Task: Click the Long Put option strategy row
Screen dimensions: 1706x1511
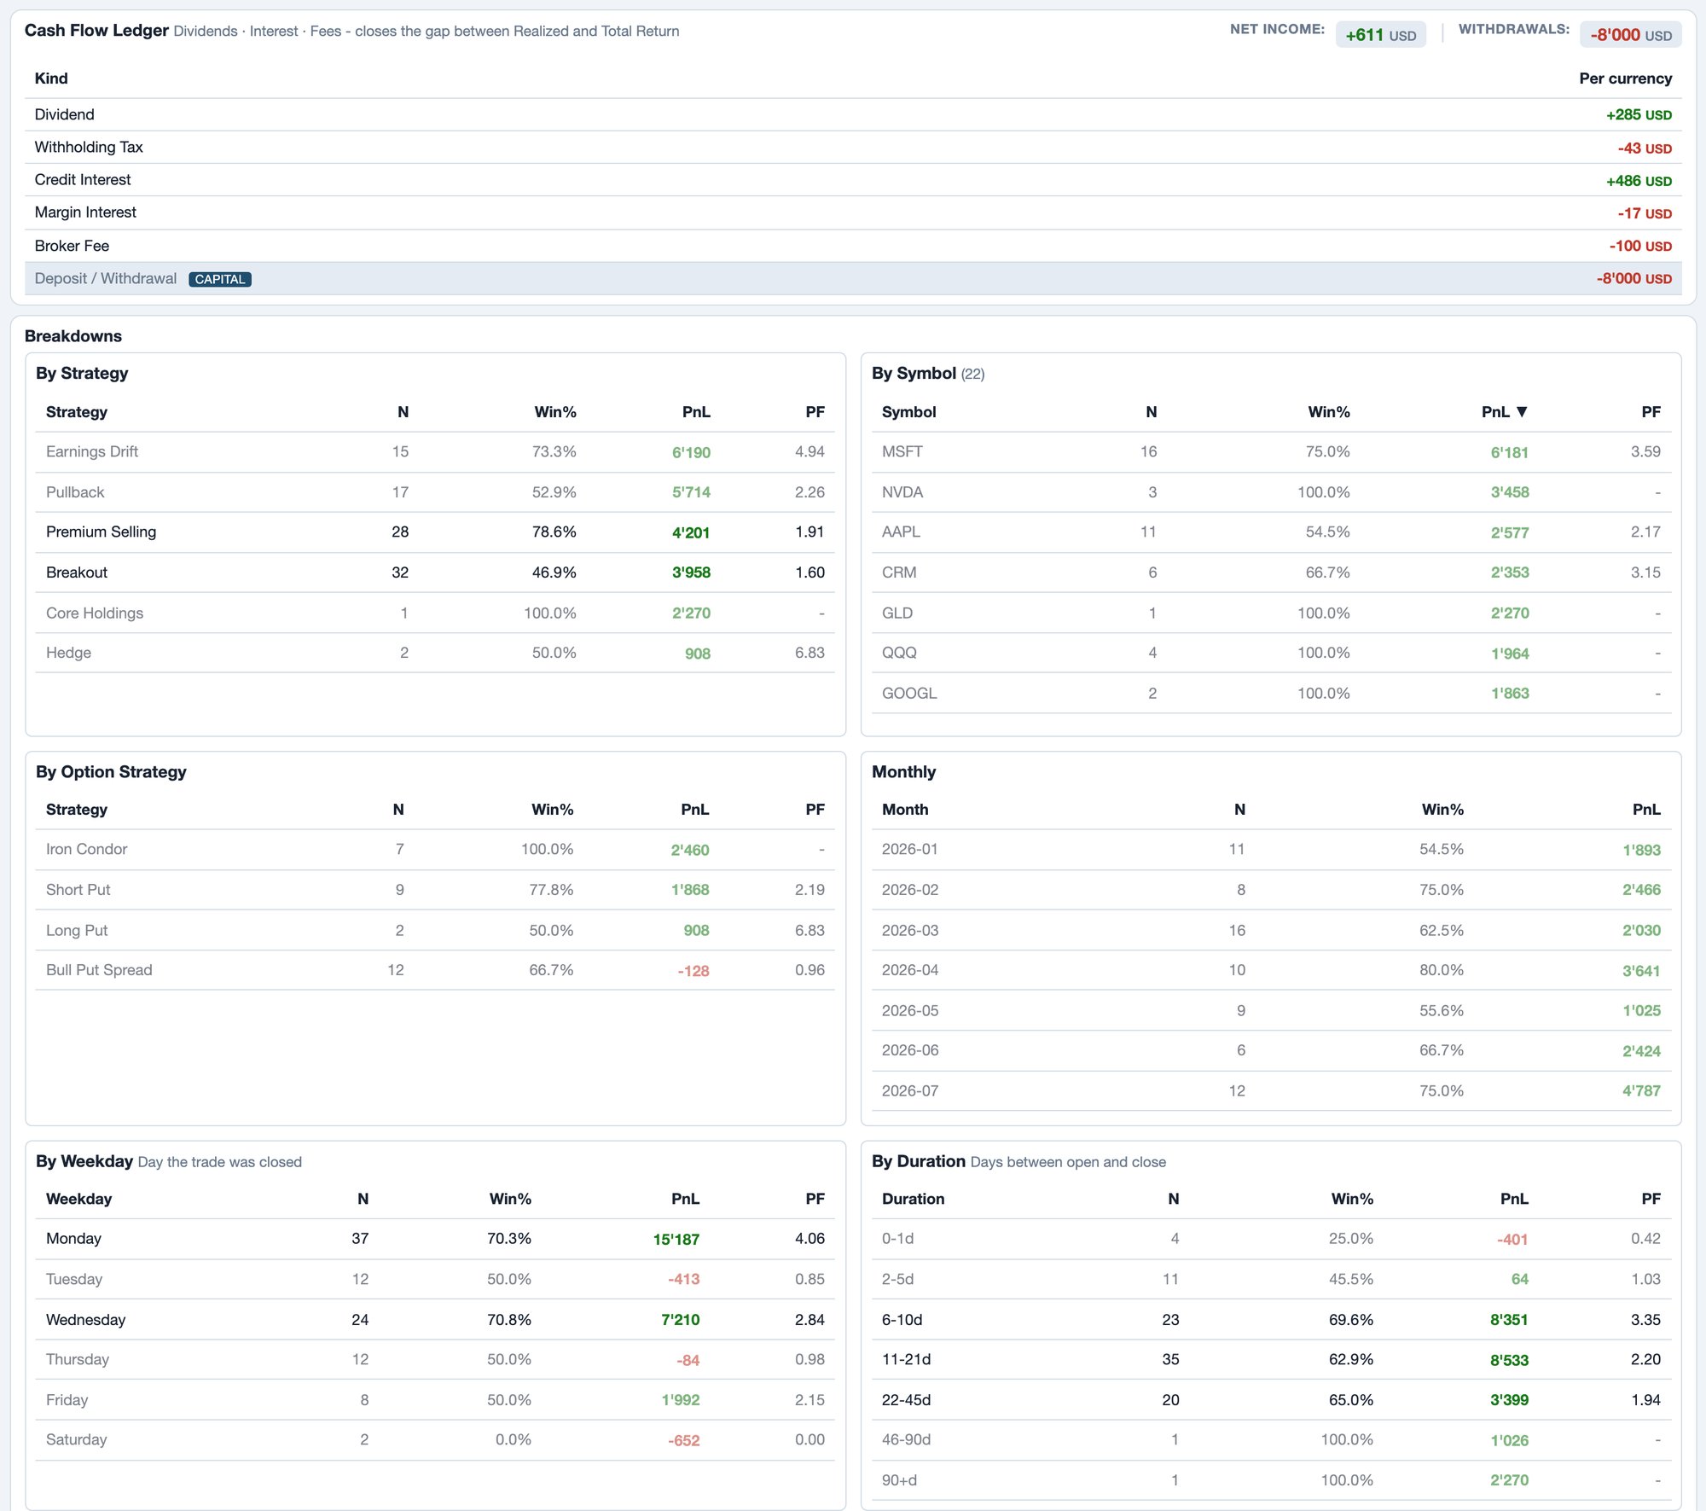Action: [x=435, y=930]
